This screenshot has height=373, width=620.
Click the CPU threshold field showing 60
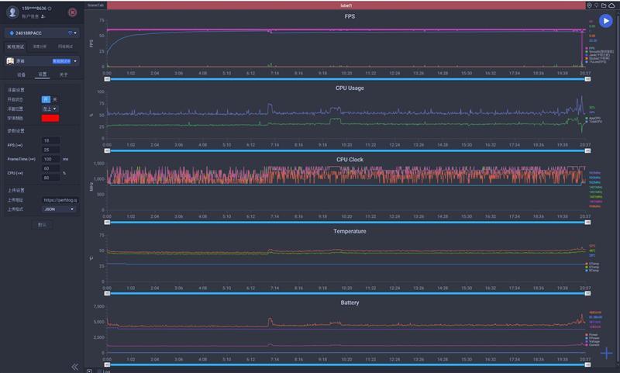point(50,168)
